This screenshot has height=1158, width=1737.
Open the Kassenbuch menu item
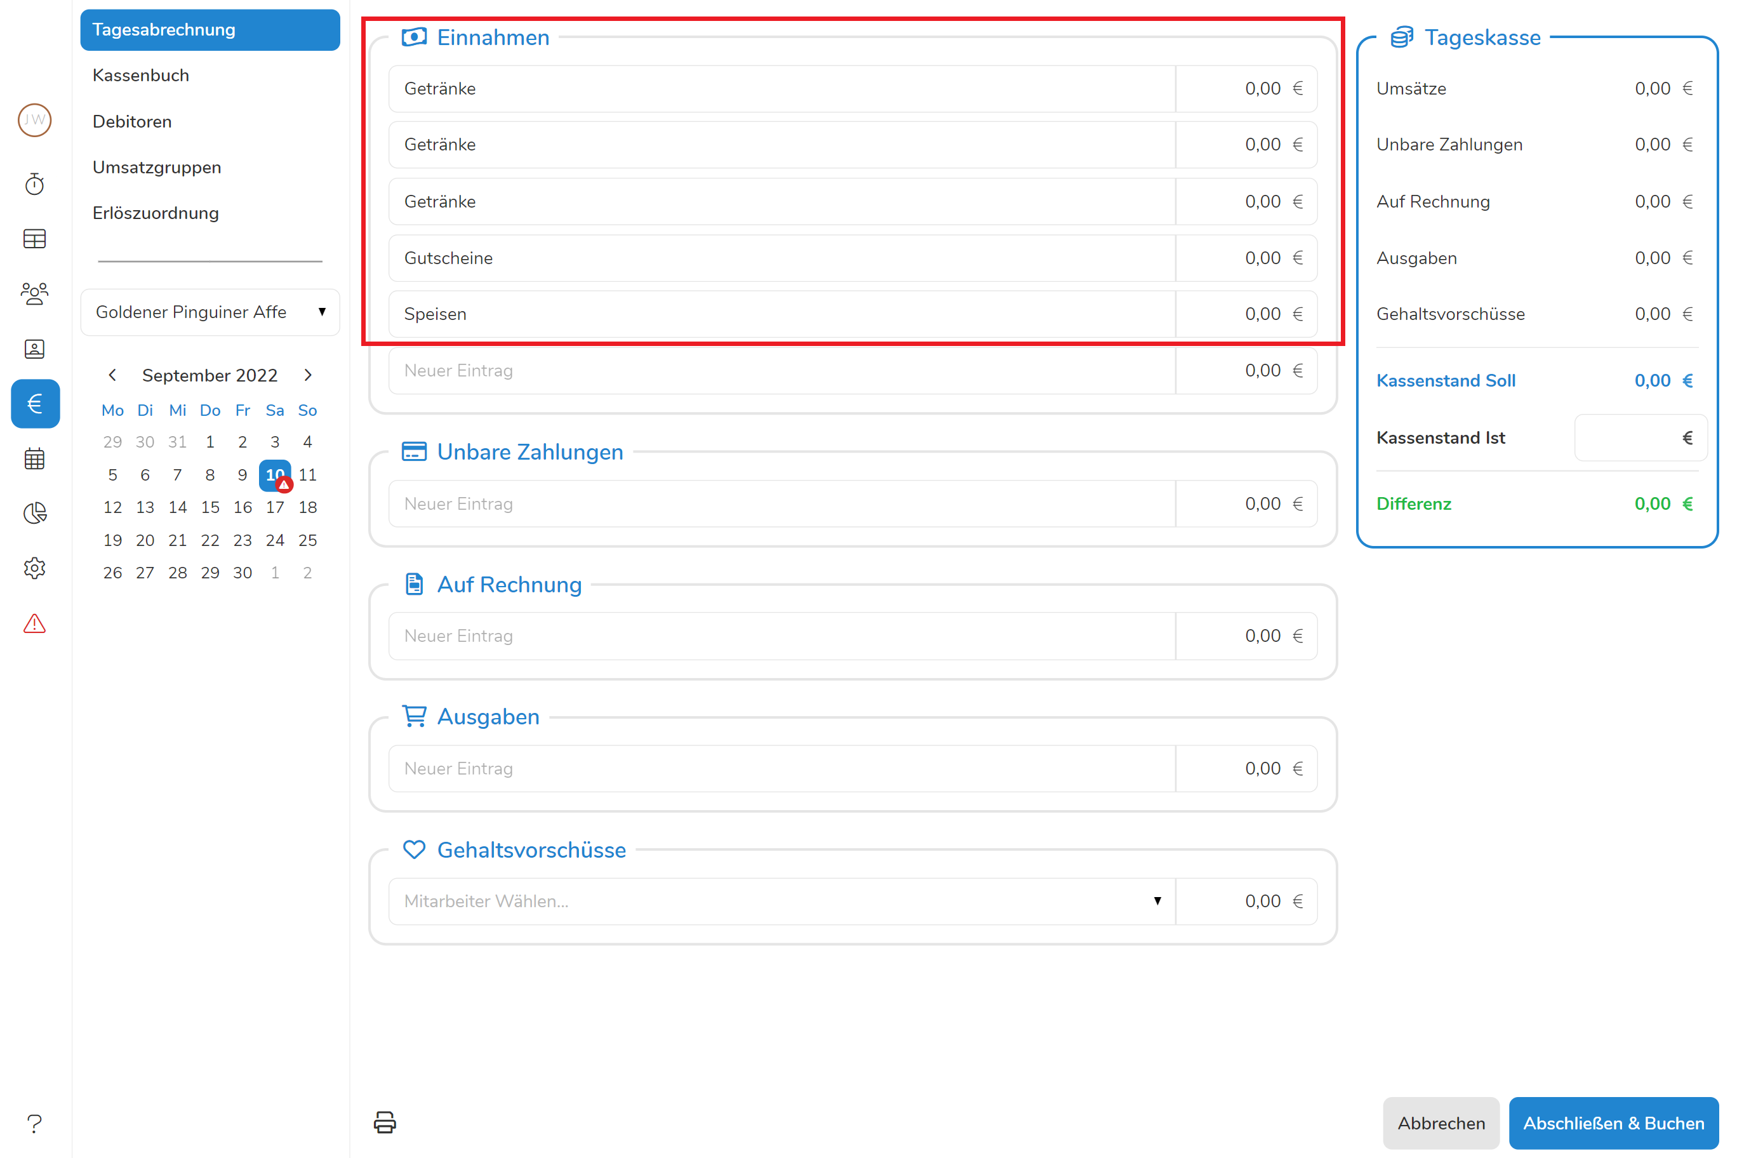click(140, 76)
